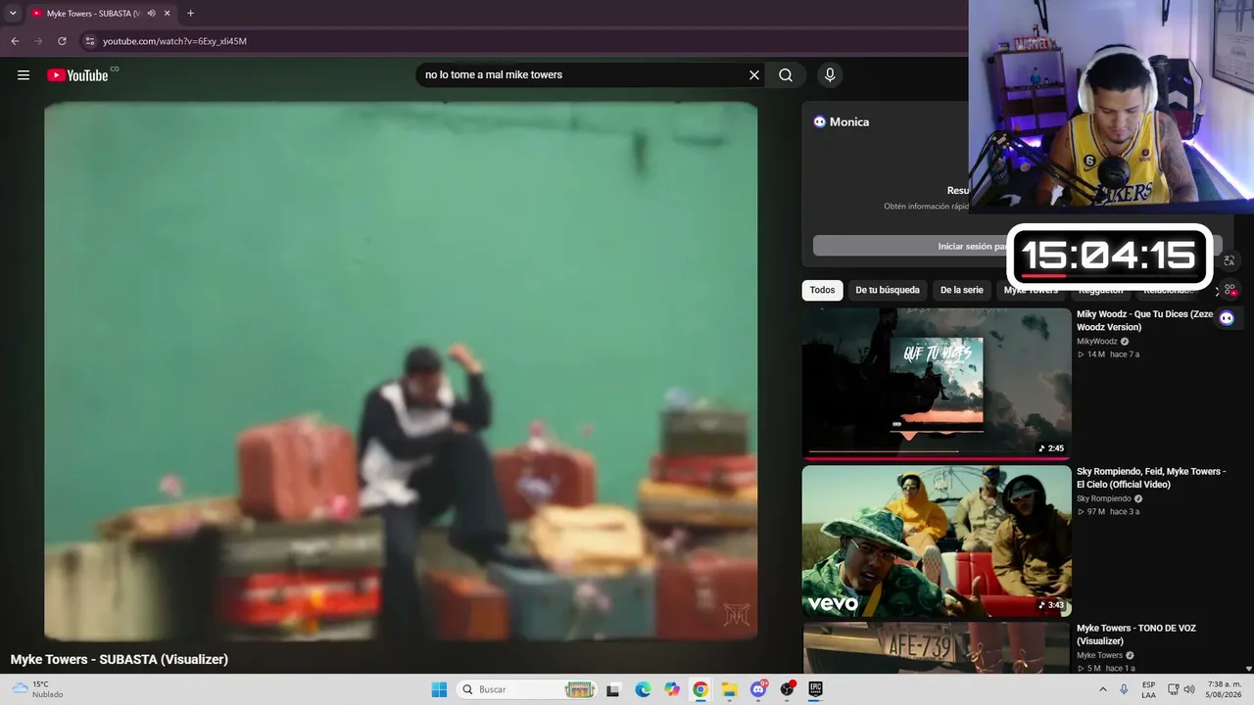Open the weather widget showing 15°C Nublado
The width and height of the screenshot is (1254, 705).
point(37,689)
